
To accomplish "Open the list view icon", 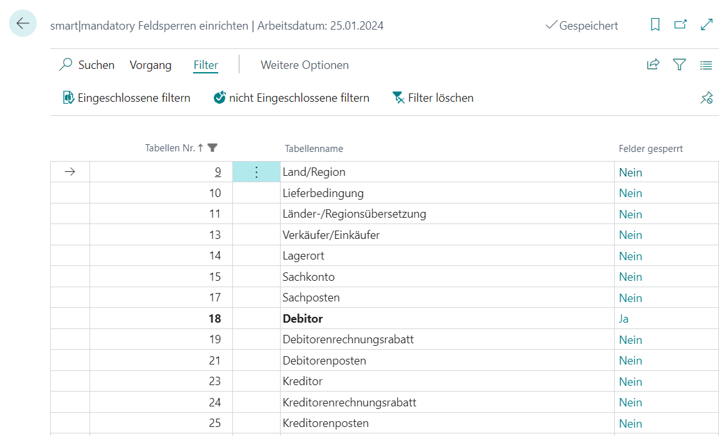I will pyautogui.click(x=706, y=65).
